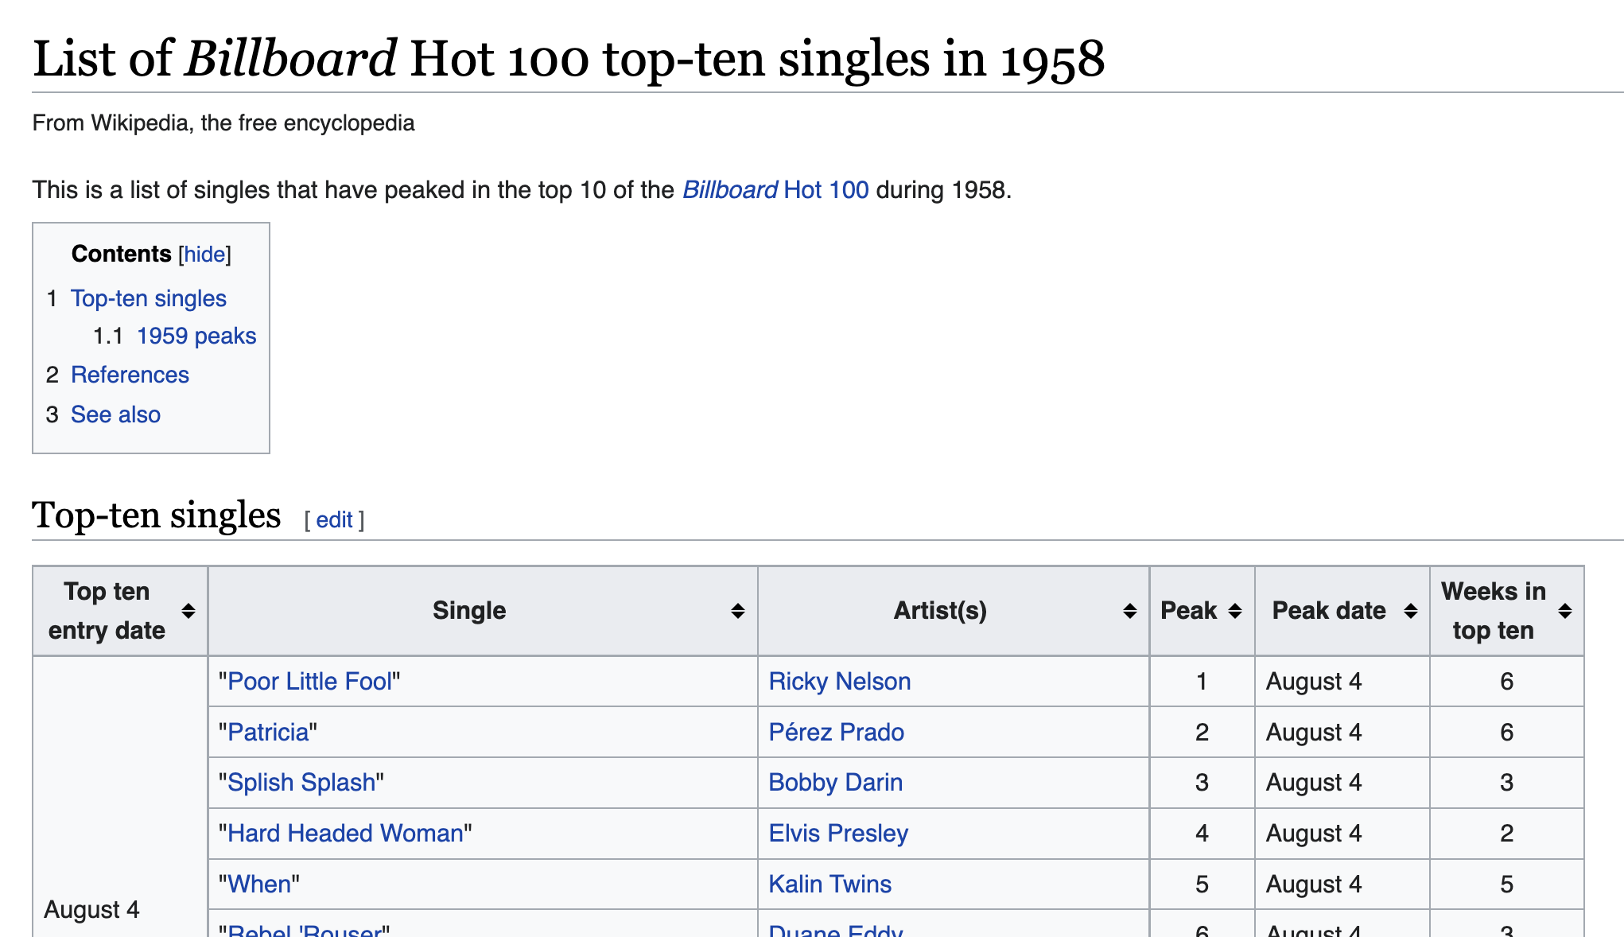This screenshot has height=937, width=1624.
Task: Toggle ascending sort on Single column
Action: 736,611
